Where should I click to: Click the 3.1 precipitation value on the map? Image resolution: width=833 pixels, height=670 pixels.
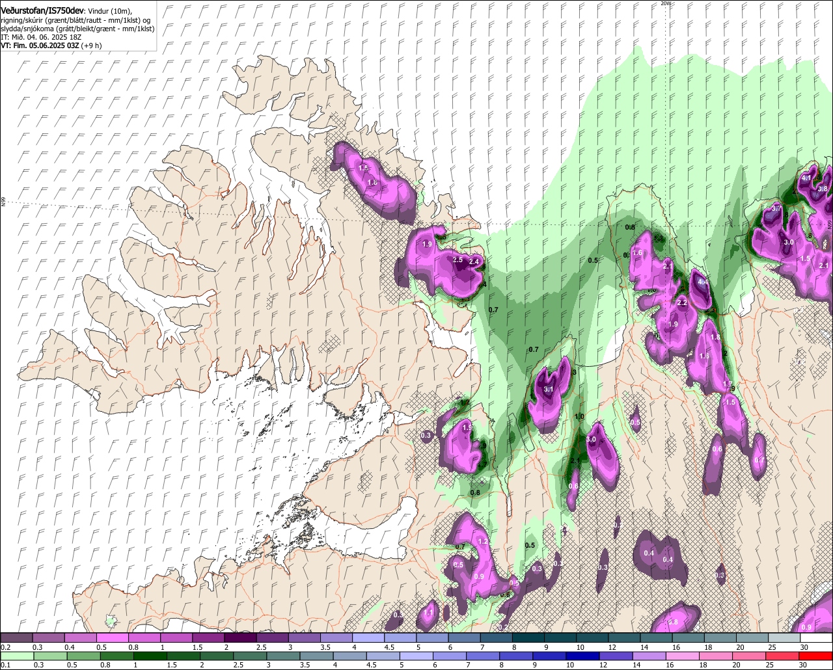click(x=548, y=389)
